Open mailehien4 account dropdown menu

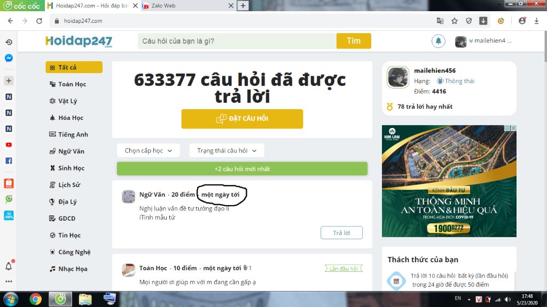click(490, 41)
